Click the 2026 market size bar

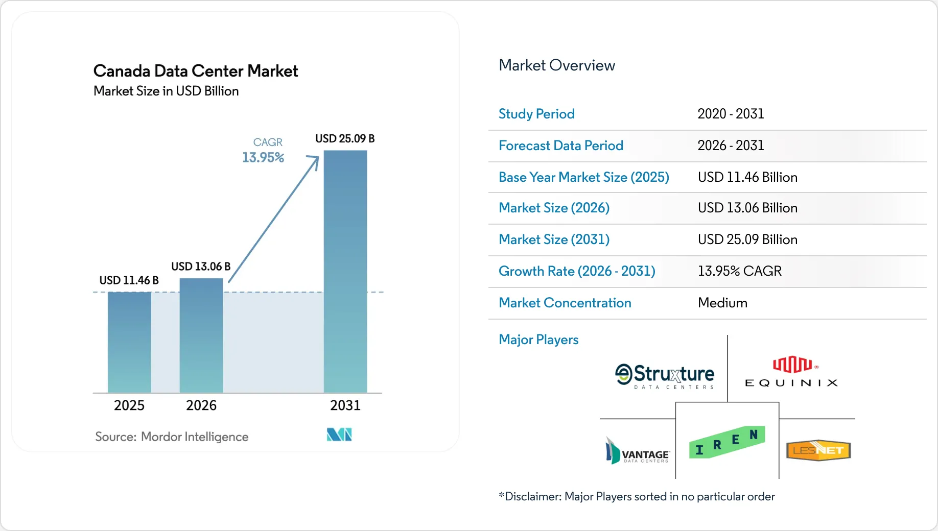click(201, 335)
